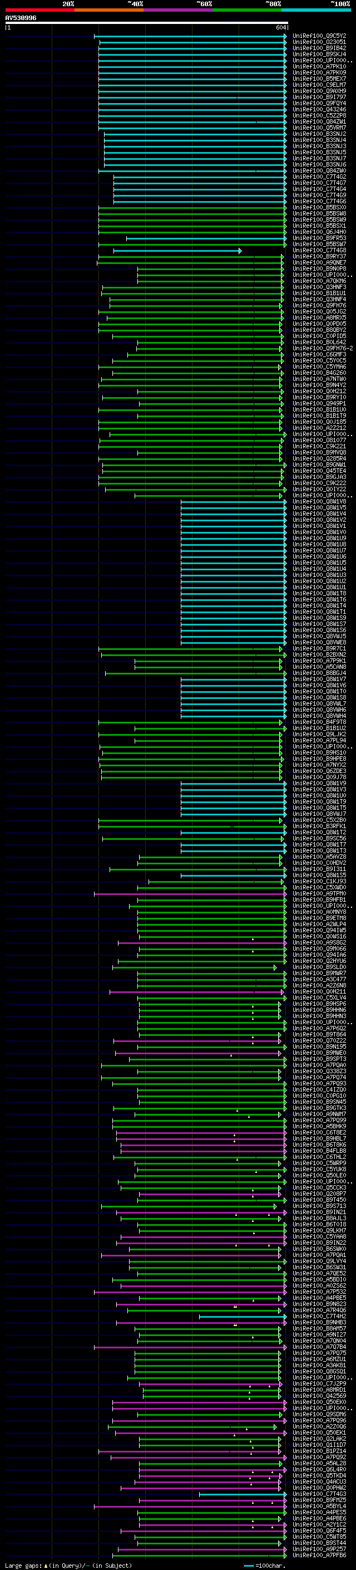
Task: Open hit UniRef100_C7T4H2
Action: click(319, 1317)
